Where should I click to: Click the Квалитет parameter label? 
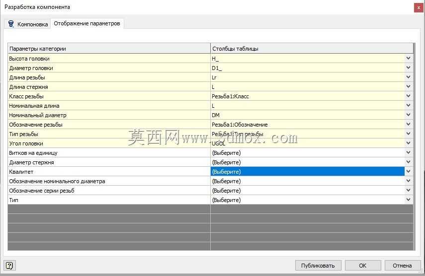[x=21, y=172]
